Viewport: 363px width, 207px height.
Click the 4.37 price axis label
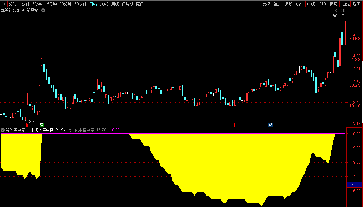coord(357,35)
